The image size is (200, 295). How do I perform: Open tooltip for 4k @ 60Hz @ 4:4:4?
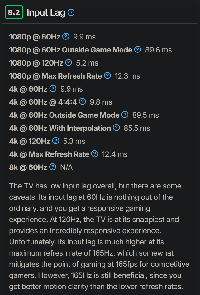coord(82,102)
